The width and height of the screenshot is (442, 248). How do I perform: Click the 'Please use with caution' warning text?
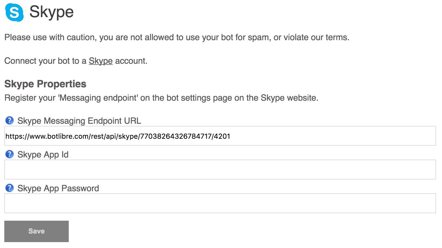coord(177,37)
